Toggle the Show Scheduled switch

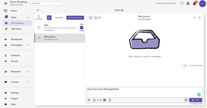(x=184, y=66)
